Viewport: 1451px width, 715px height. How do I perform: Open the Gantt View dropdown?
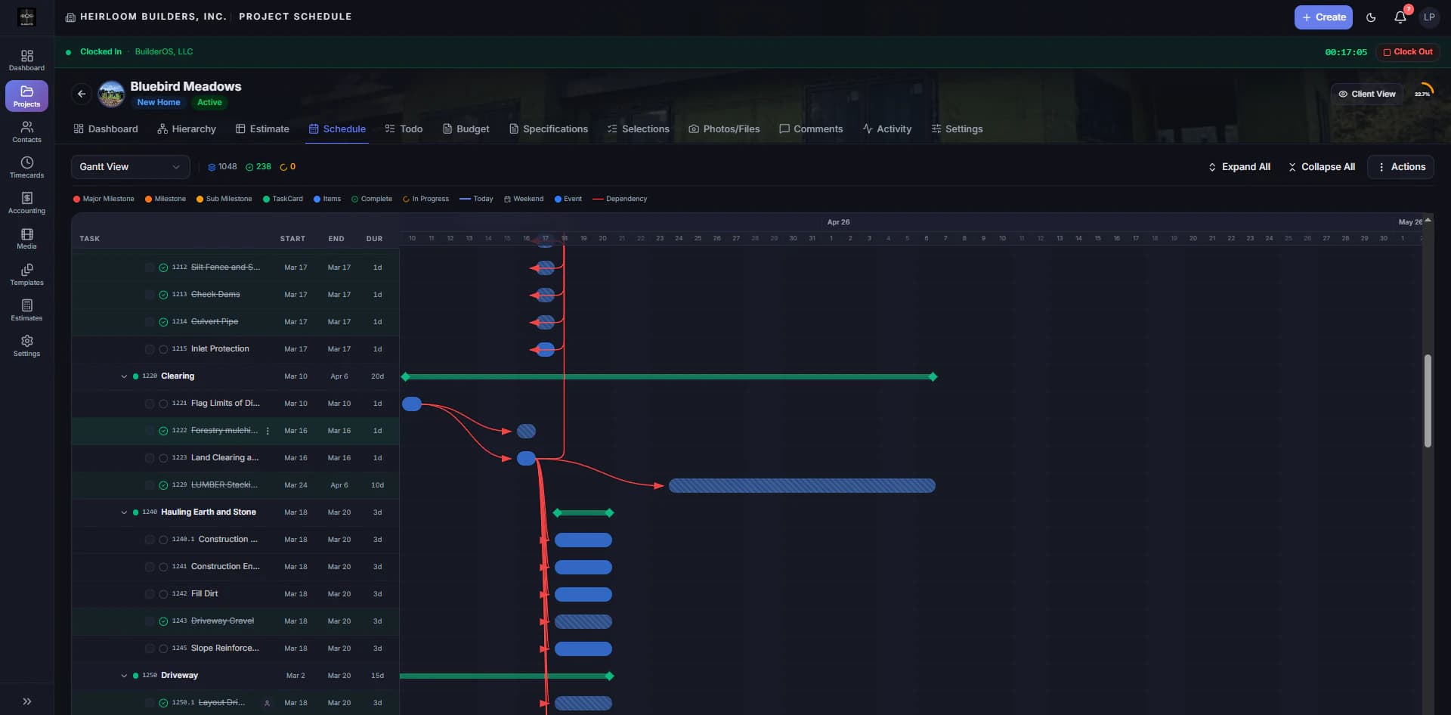[x=130, y=167]
